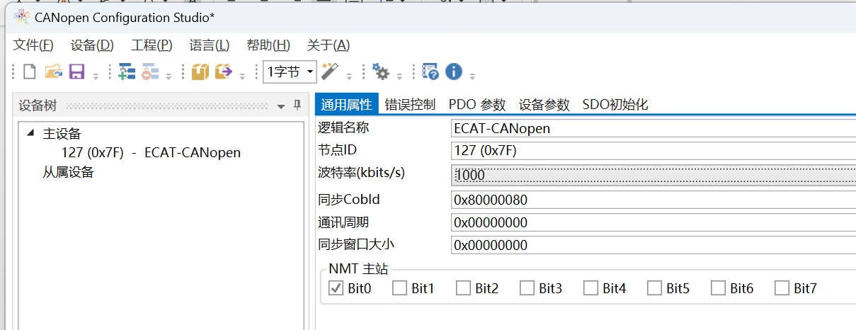Click the 同步CobId field 0x80000080
Viewport: 856px width, 330px height.
tap(653, 200)
